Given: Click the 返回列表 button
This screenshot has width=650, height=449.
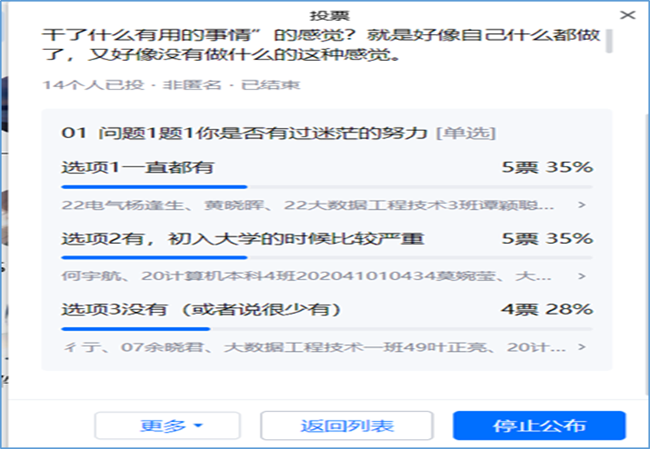Looking at the screenshot, I should pos(346,426).
